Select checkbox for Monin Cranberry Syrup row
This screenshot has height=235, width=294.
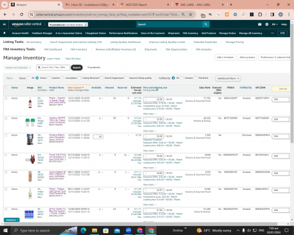[x=6, y=98]
